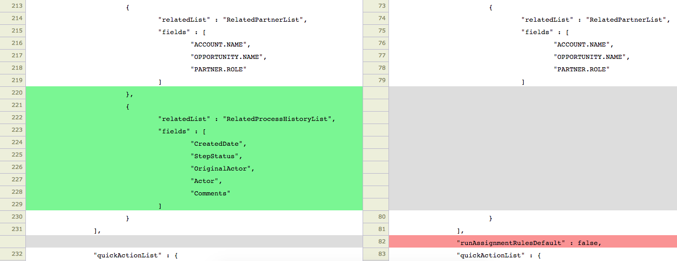Click the "fields" key on line 215
This screenshot has width=677, height=261.
point(174,32)
